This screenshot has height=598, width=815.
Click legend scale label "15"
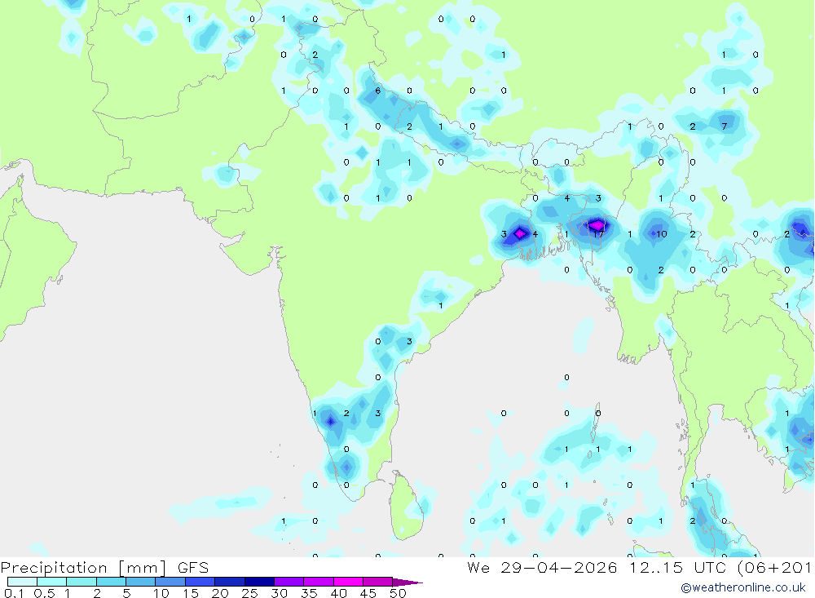[191, 593]
